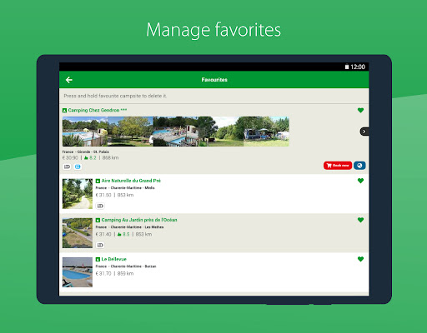This screenshot has width=427, height=333.
Task: Open the Camping Chez Gendron title link
Action: [95, 110]
